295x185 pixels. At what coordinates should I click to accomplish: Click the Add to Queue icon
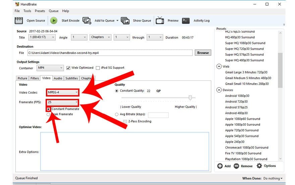tap(87, 20)
